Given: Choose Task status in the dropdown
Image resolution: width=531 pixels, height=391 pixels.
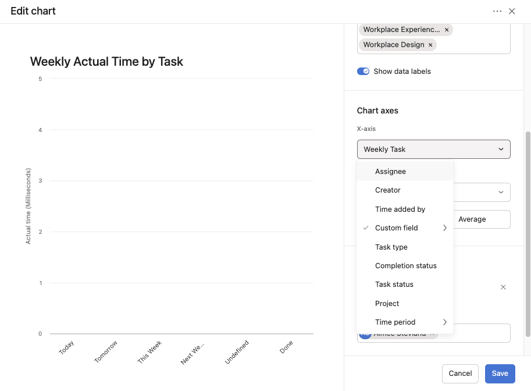Looking at the screenshot, I should click(394, 285).
